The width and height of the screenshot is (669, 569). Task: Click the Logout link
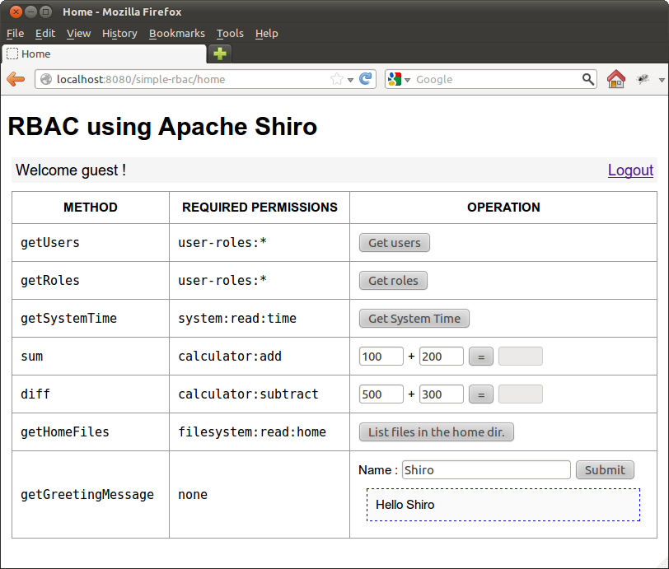(x=630, y=170)
